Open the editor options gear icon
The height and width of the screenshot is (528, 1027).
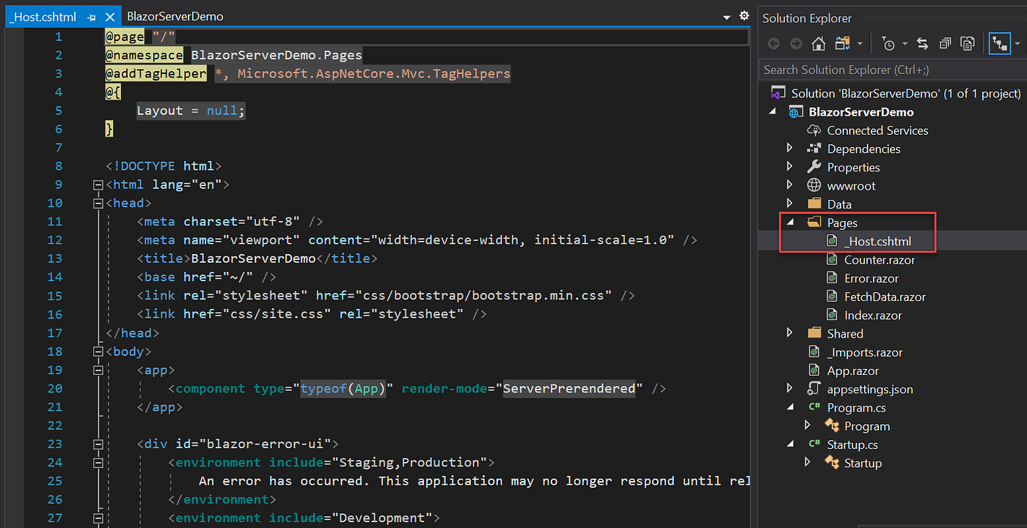744,15
